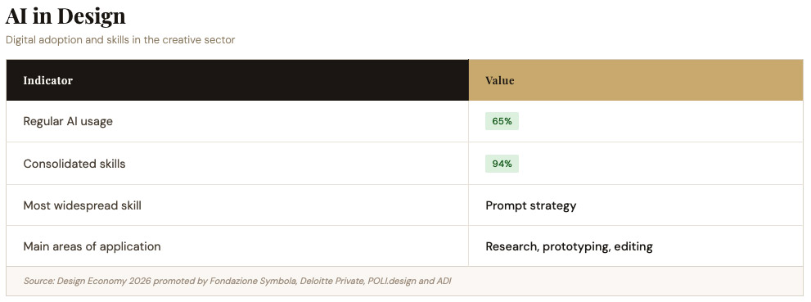Select the 'Prompt strategy' cell
This screenshot has height=302, width=811.
coord(530,205)
